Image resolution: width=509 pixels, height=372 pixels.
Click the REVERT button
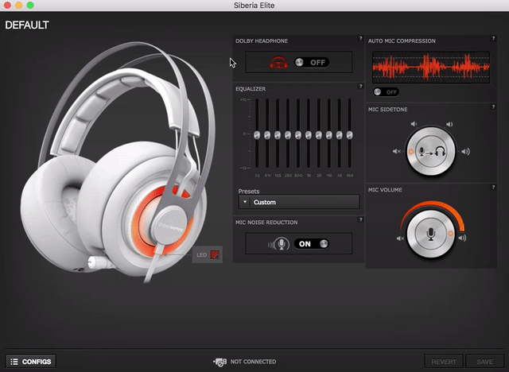tap(444, 362)
